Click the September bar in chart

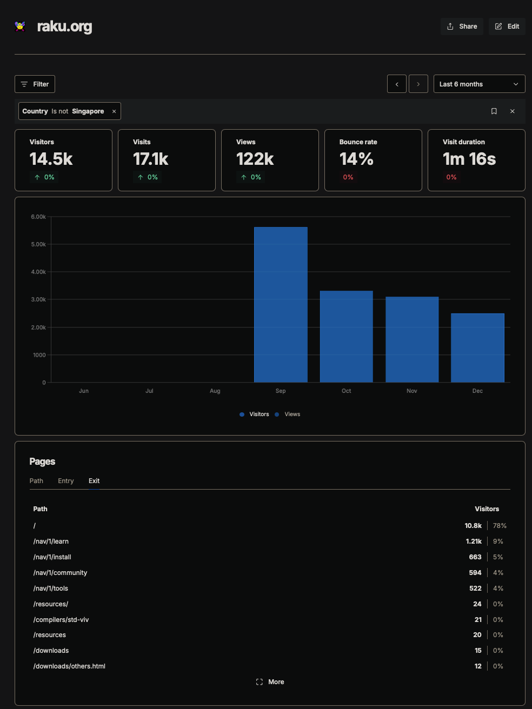tap(281, 305)
